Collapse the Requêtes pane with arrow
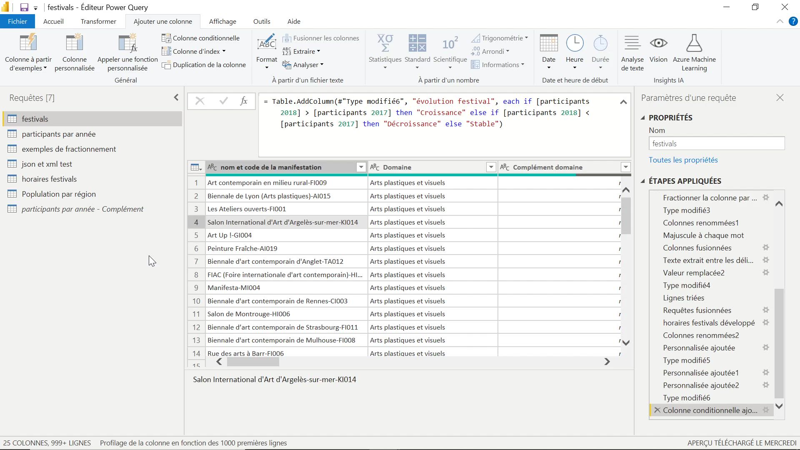This screenshot has width=800, height=450. [176, 97]
